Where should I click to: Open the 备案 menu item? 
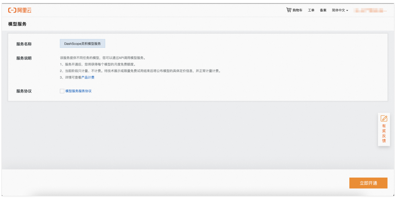pyautogui.click(x=323, y=10)
